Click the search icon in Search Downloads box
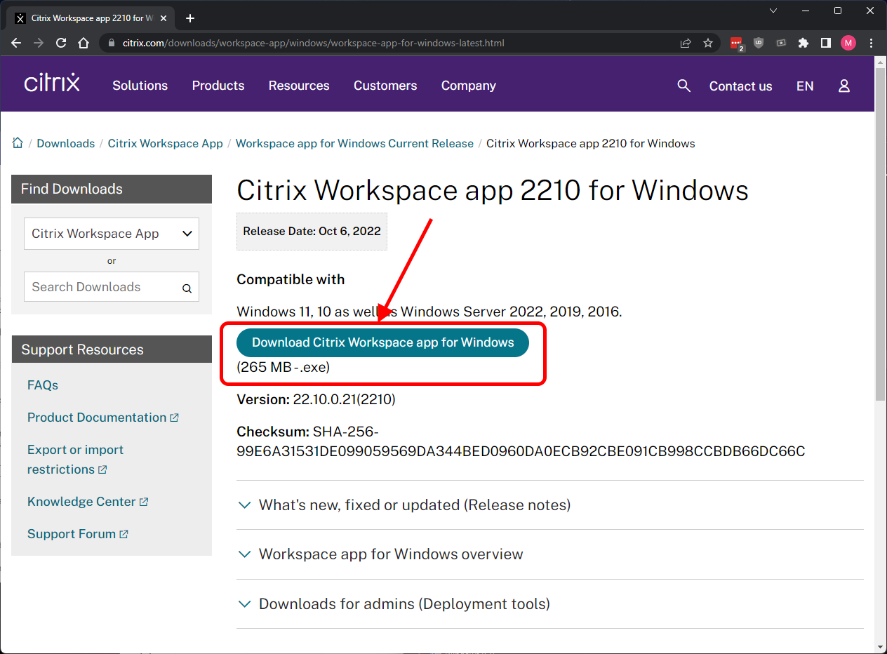887x654 pixels. point(187,288)
